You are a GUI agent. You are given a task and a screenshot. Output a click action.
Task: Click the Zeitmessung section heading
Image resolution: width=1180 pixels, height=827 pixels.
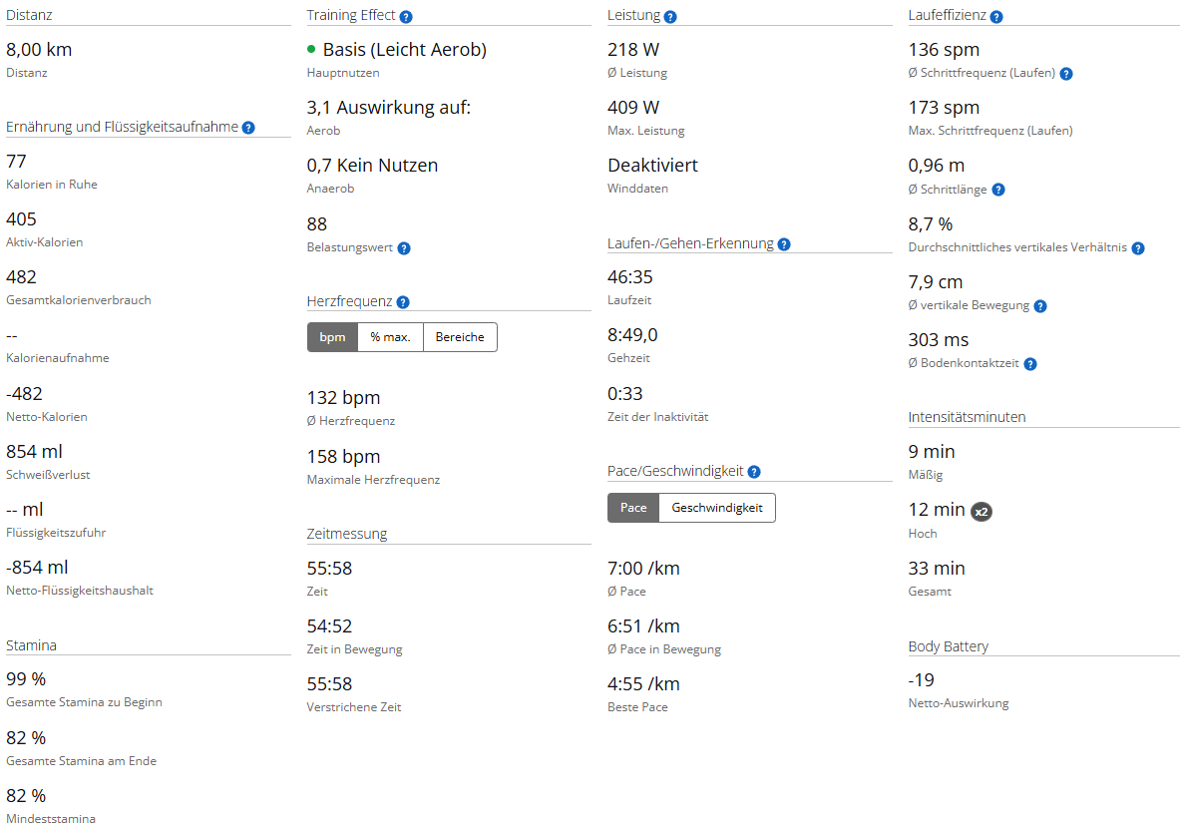coord(347,534)
